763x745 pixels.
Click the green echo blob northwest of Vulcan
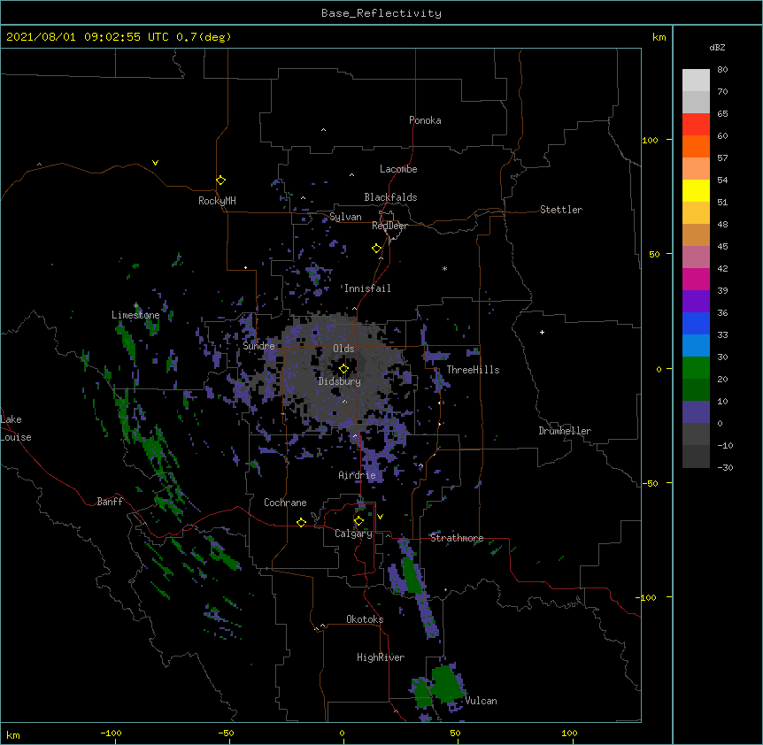[445, 683]
